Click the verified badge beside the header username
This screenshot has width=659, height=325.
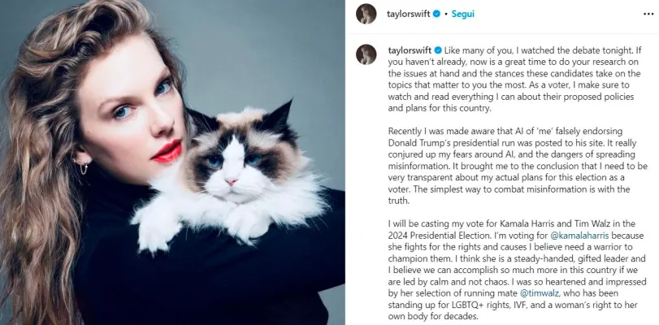(436, 14)
